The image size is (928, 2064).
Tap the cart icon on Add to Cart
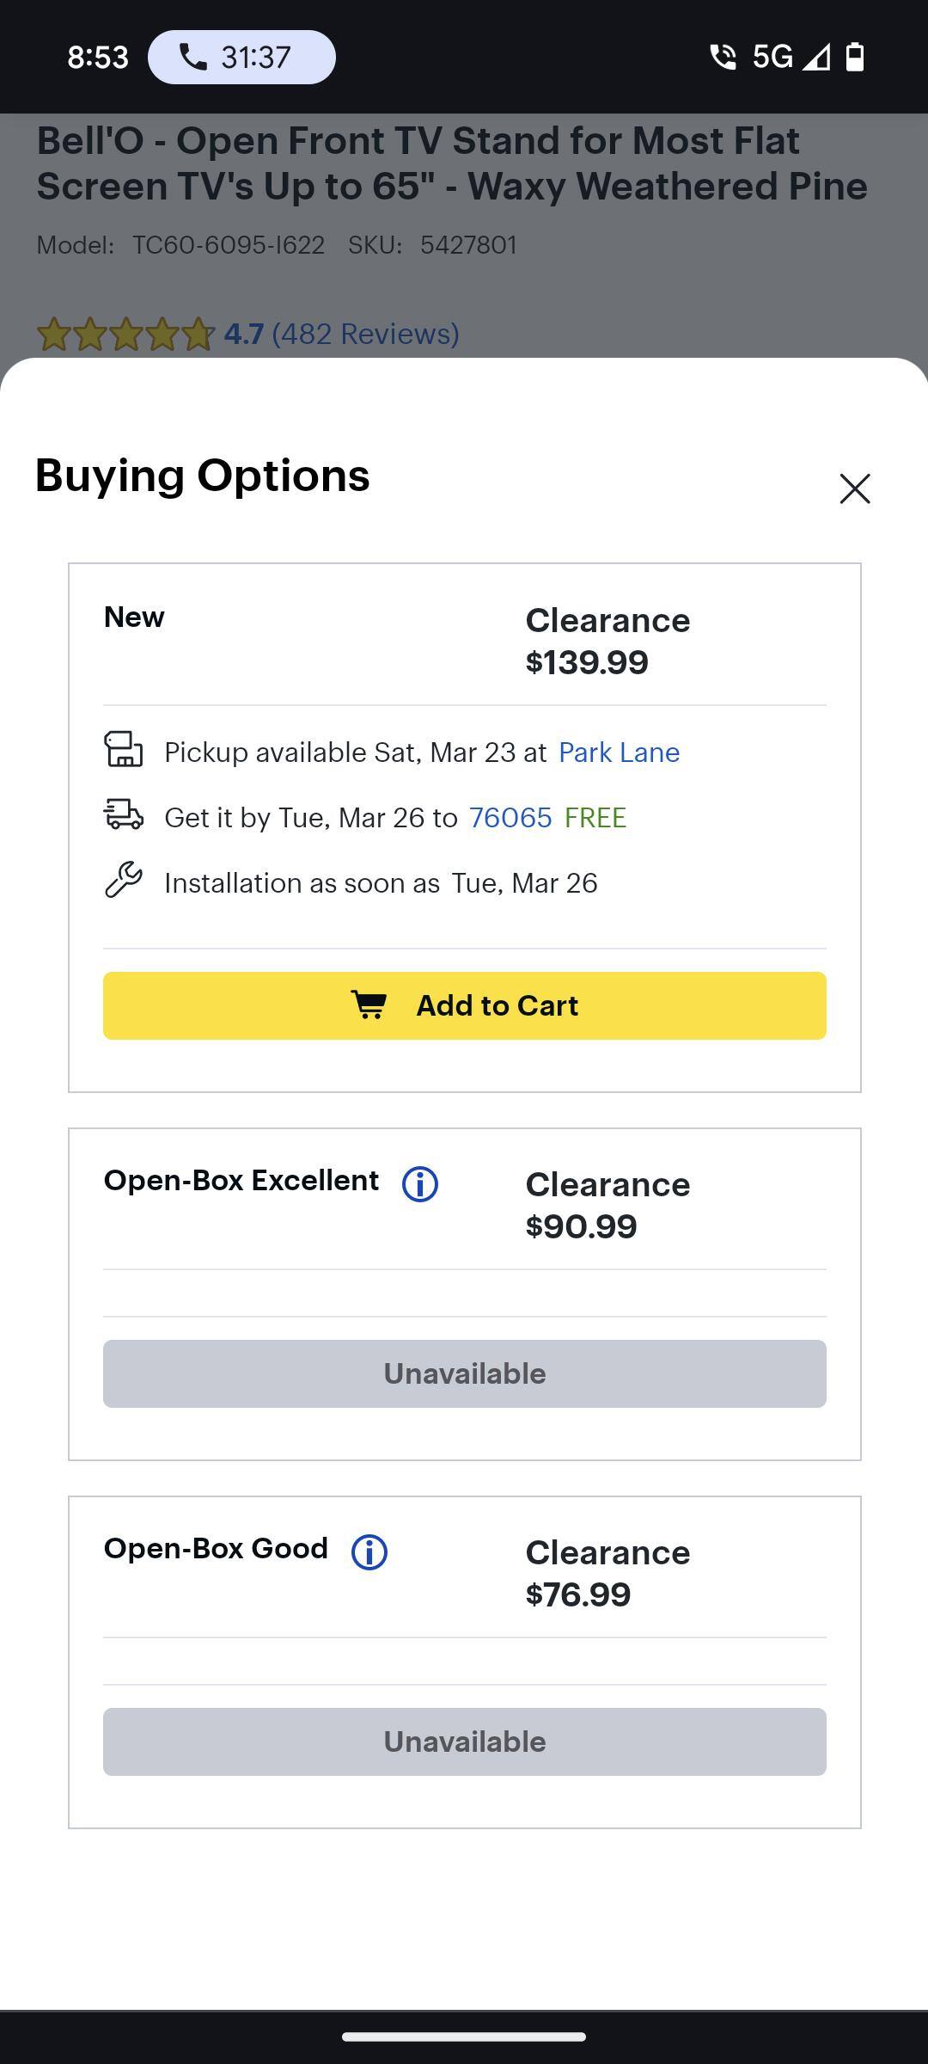click(x=369, y=1004)
